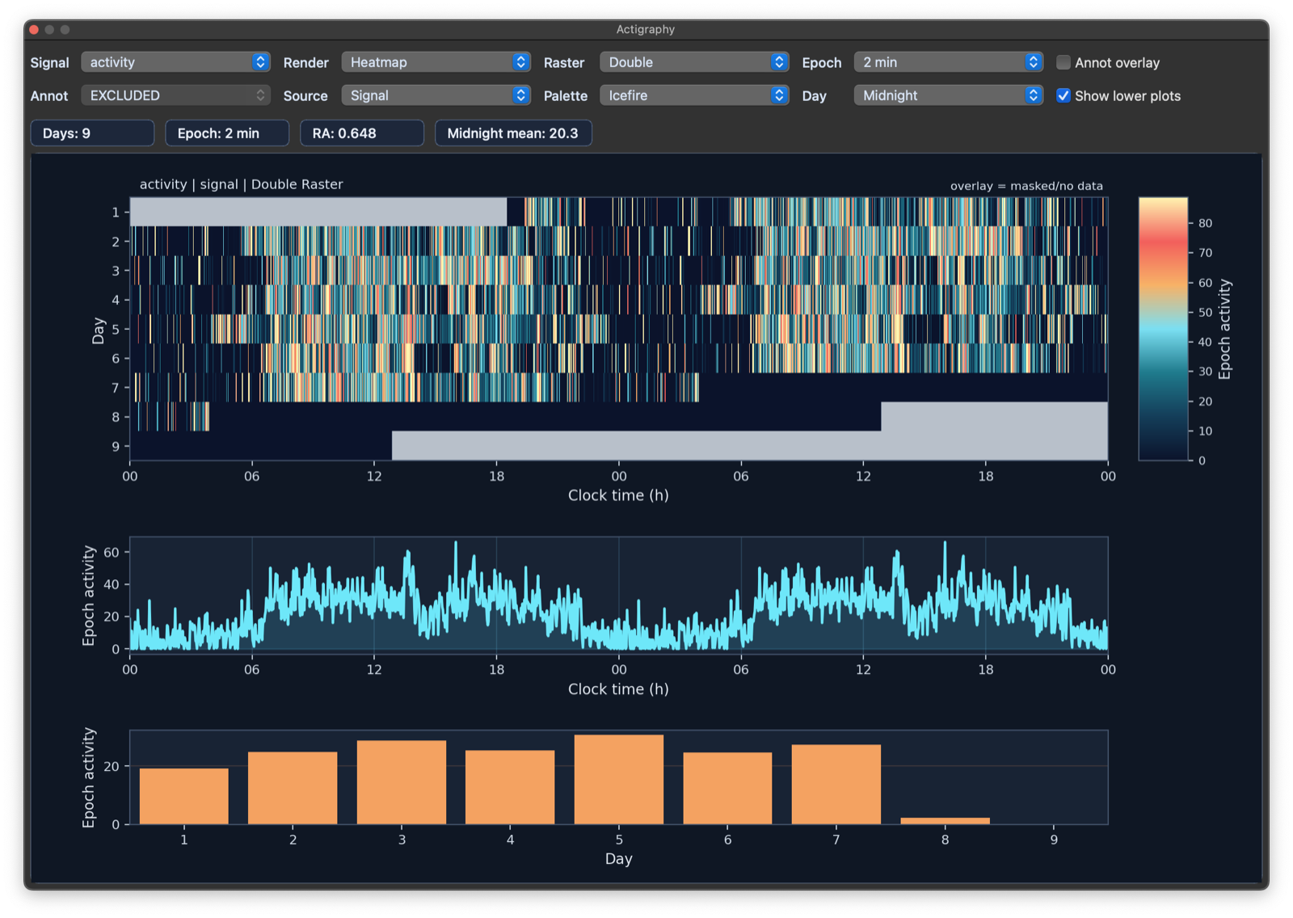Click the Day 8 small bar
The width and height of the screenshot is (1293, 918).
coord(945,820)
